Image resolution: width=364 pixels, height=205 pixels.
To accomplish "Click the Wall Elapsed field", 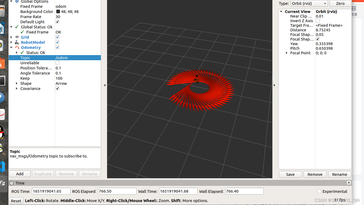I will click(244, 191).
